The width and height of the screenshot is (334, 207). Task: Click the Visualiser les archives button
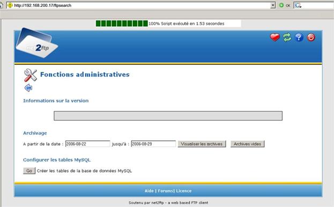pos(202,144)
